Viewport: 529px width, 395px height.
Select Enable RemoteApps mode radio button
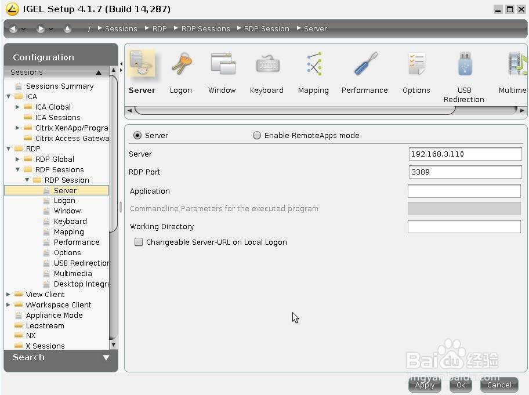click(x=257, y=135)
